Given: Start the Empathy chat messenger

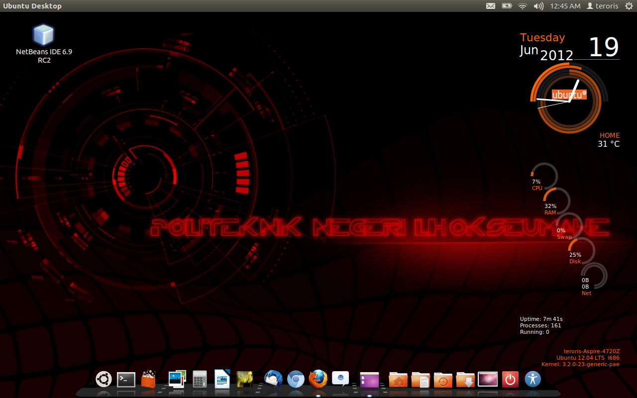Looking at the screenshot, I should 340,379.
